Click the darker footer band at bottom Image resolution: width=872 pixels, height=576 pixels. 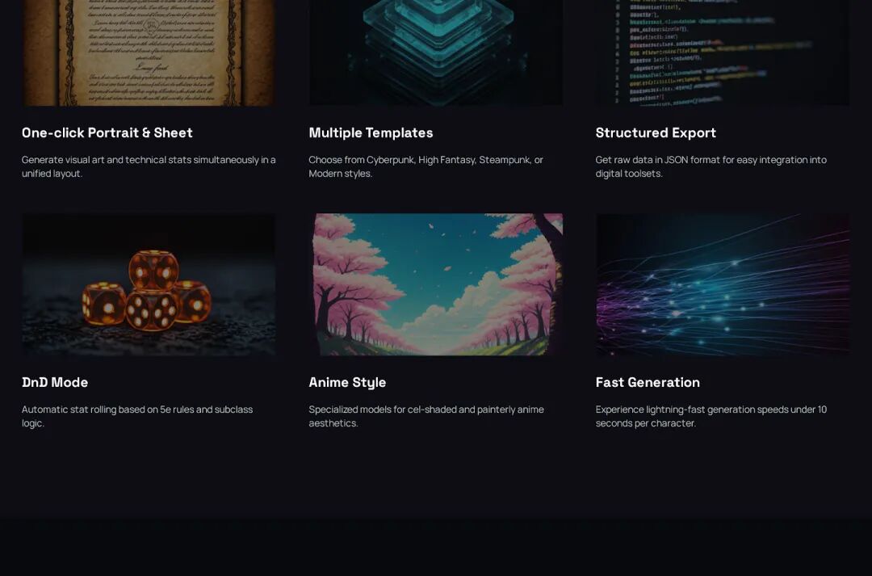tap(436, 547)
